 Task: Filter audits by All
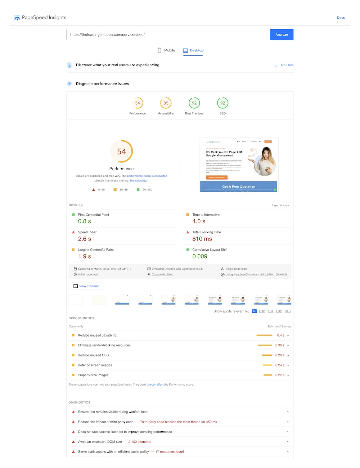(255, 311)
